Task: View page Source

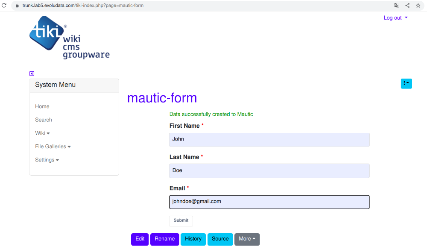Action: (x=220, y=239)
